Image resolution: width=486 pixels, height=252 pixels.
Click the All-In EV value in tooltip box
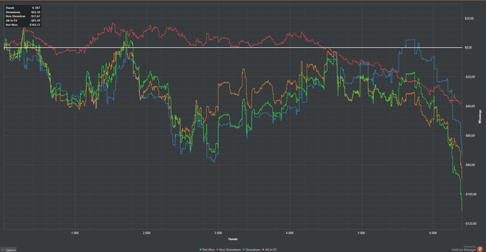(x=35, y=20)
